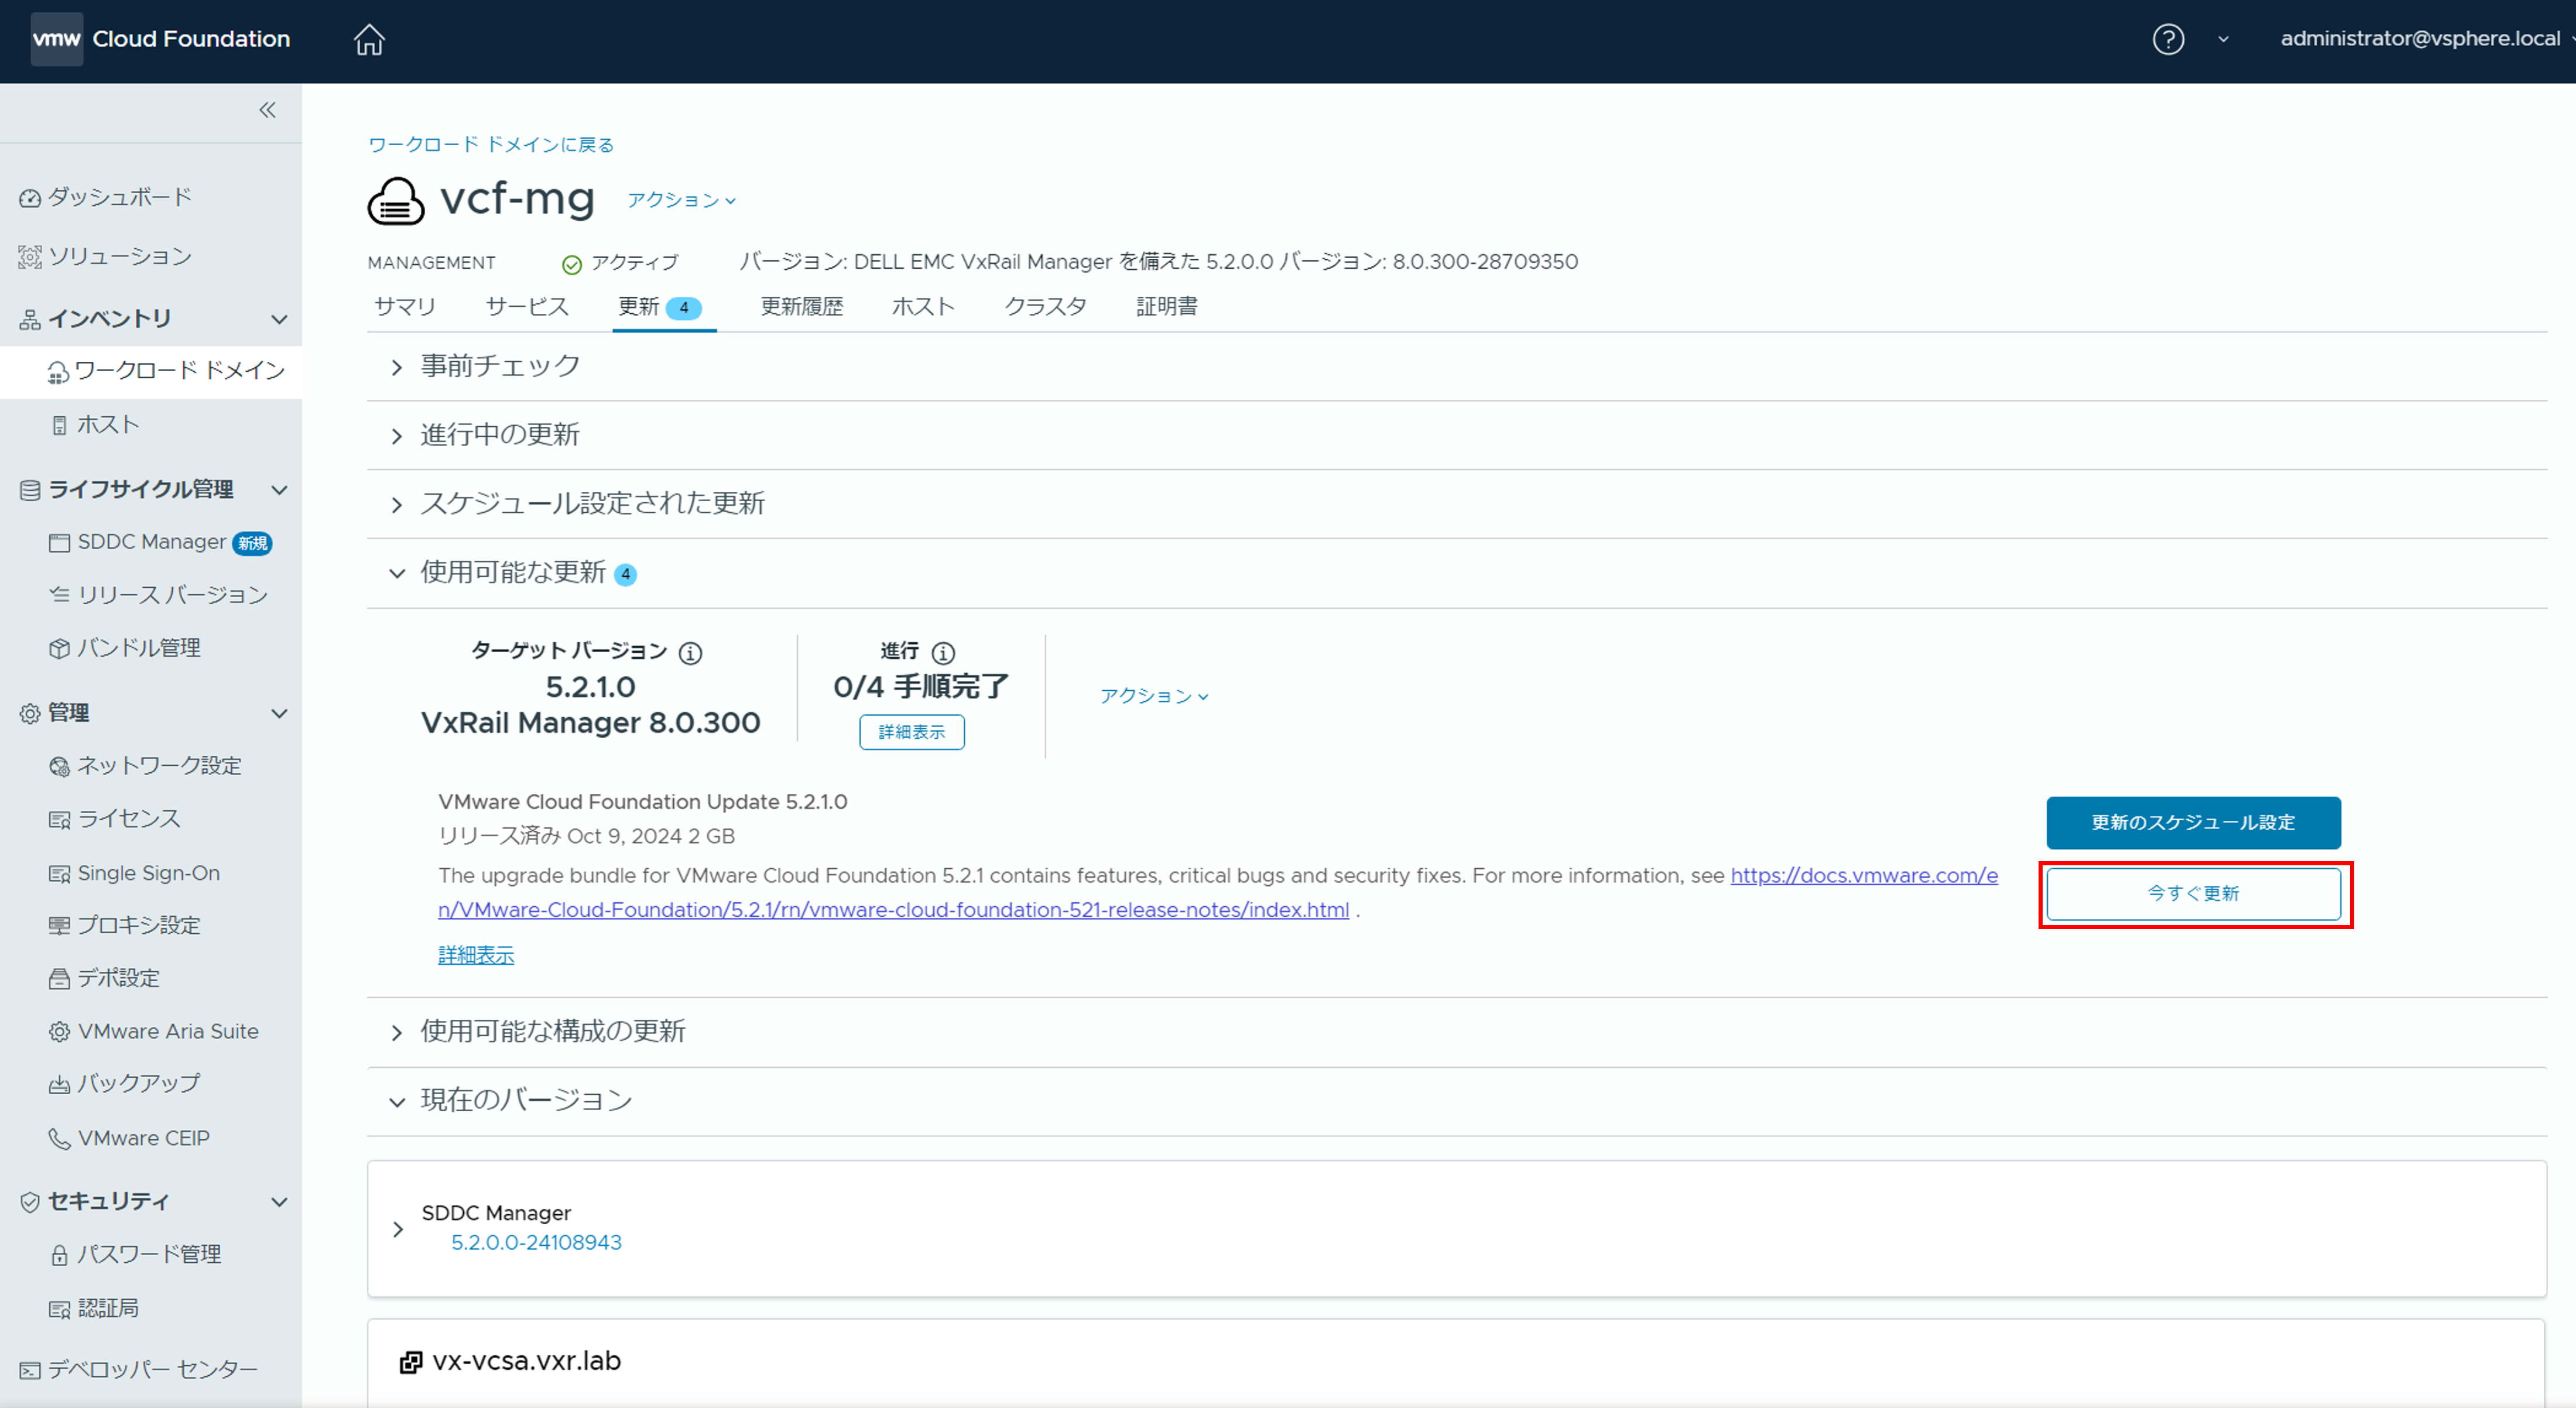Open the help menu dropdown arrow
The height and width of the screenshot is (1408, 2576).
click(2223, 40)
